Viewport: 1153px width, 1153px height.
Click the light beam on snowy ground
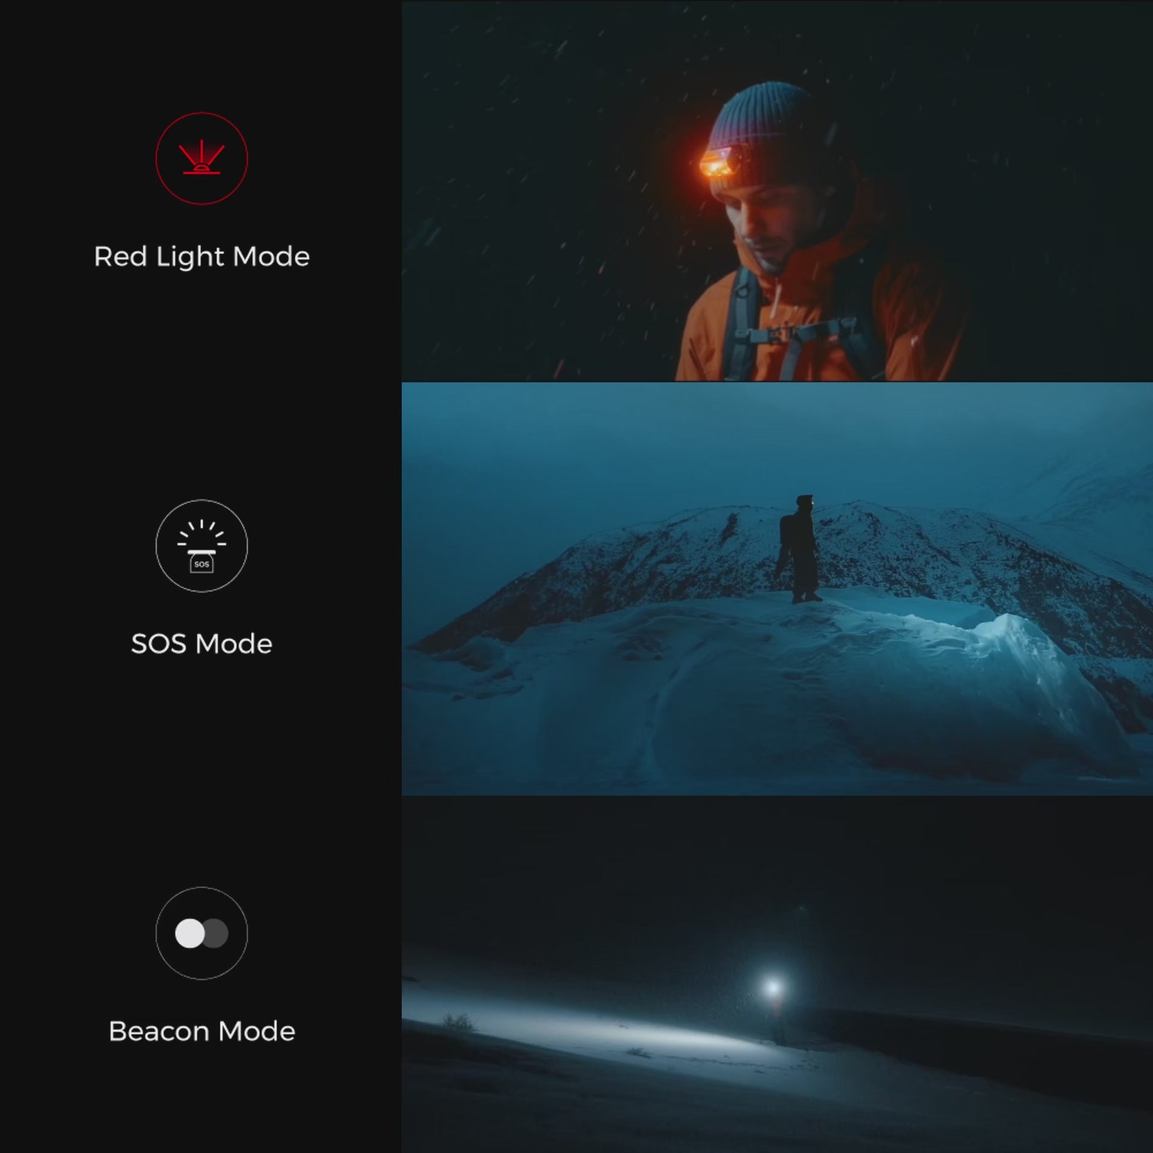(601, 1034)
